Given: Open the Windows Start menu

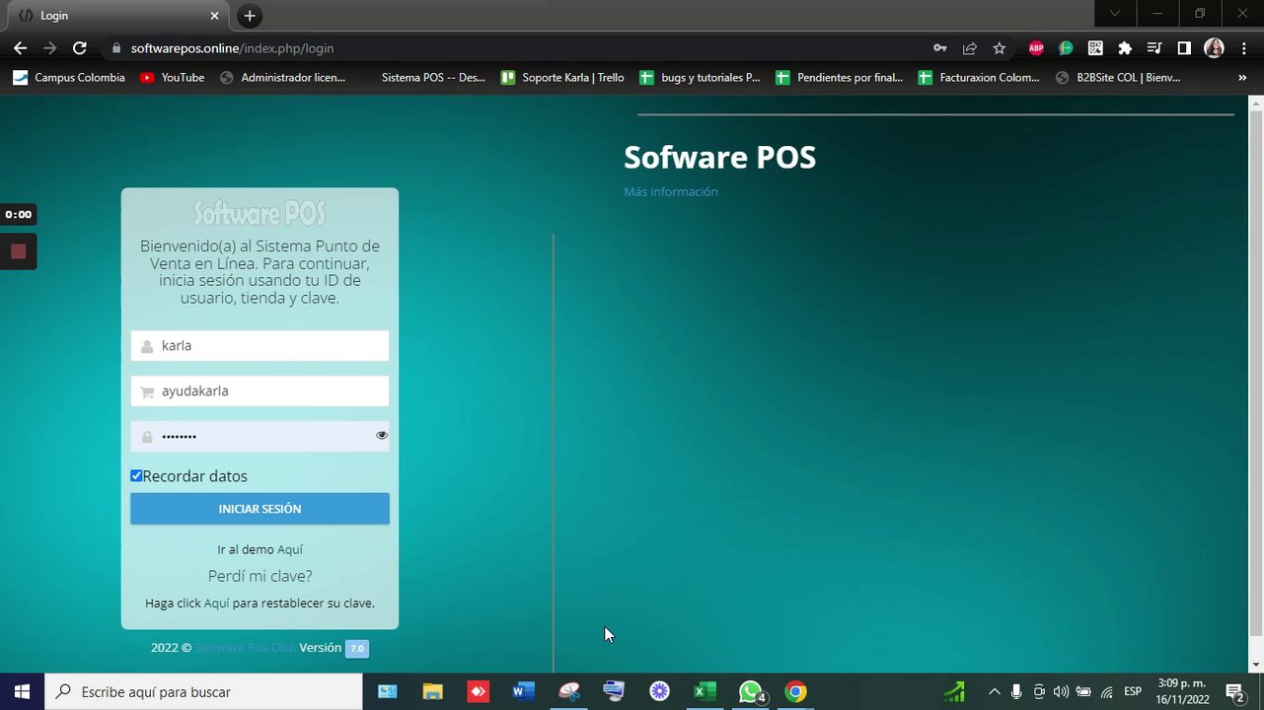Looking at the screenshot, I should point(22,692).
